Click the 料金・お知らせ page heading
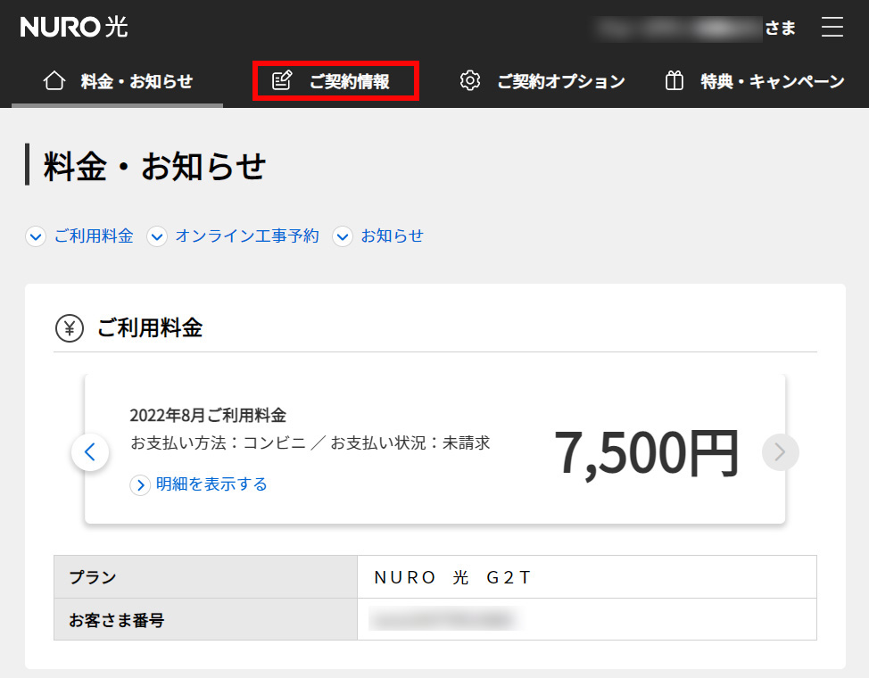This screenshot has width=869, height=678. click(x=154, y=166)
